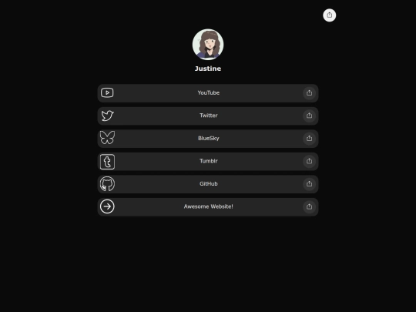Visit the BlueSky profile link
This screenshot has height=312, width=416.
tap(208, 139)
